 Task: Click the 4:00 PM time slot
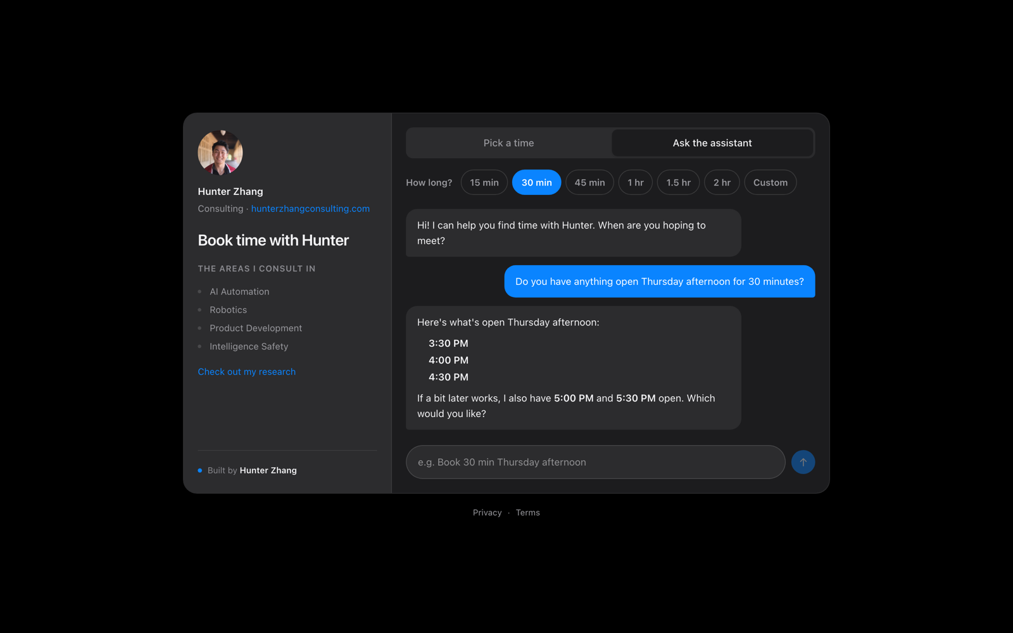coord(448,360)
